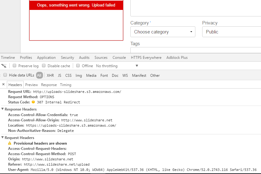Image resolution: width=261 pixels, height=174 pixels.
Task: Click the provisional headers warning icon
Action: 10,143
